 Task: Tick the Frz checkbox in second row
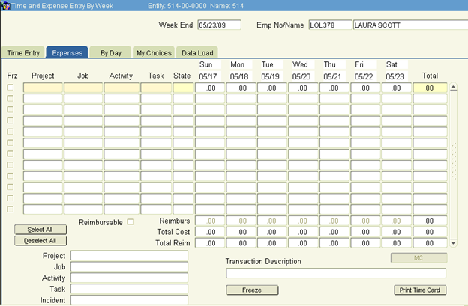click(10, 98)
